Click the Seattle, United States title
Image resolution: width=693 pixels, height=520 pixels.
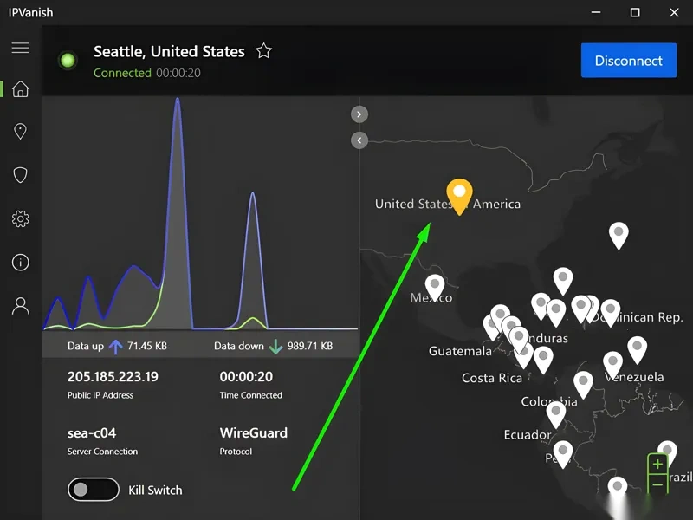point(169,51)
